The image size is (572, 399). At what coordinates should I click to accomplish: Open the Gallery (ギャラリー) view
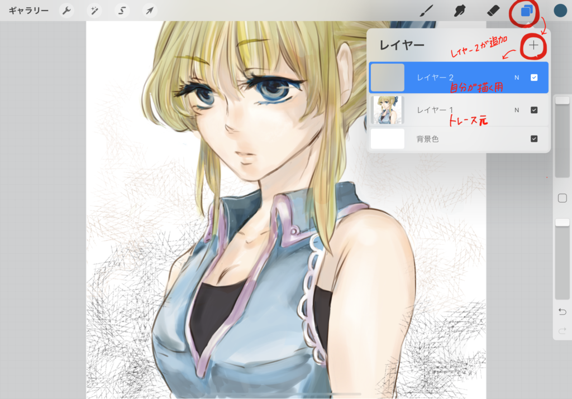tap(28, 11)
